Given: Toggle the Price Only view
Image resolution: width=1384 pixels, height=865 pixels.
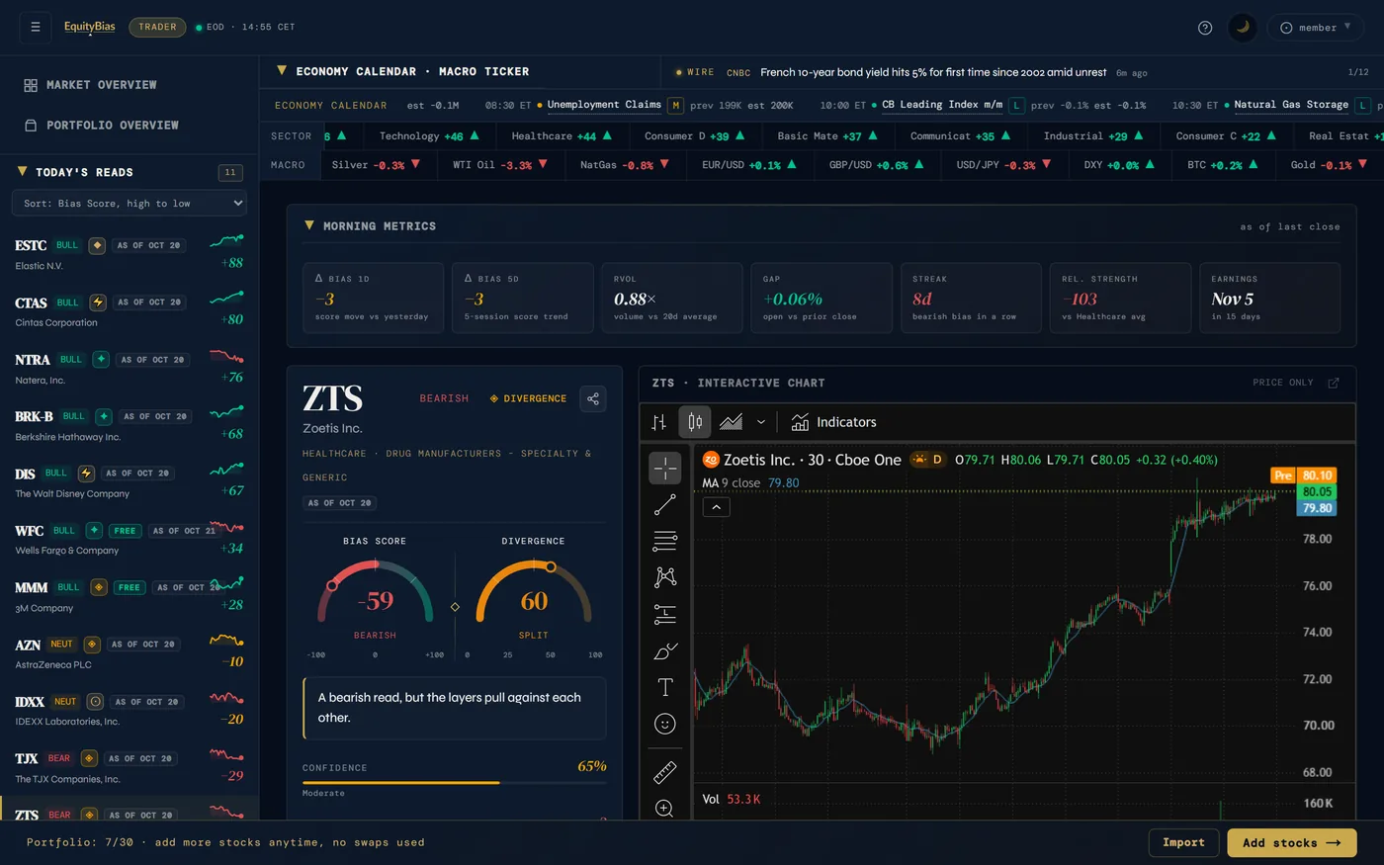Looking at the screenshot, I should tap(1283, 383).
